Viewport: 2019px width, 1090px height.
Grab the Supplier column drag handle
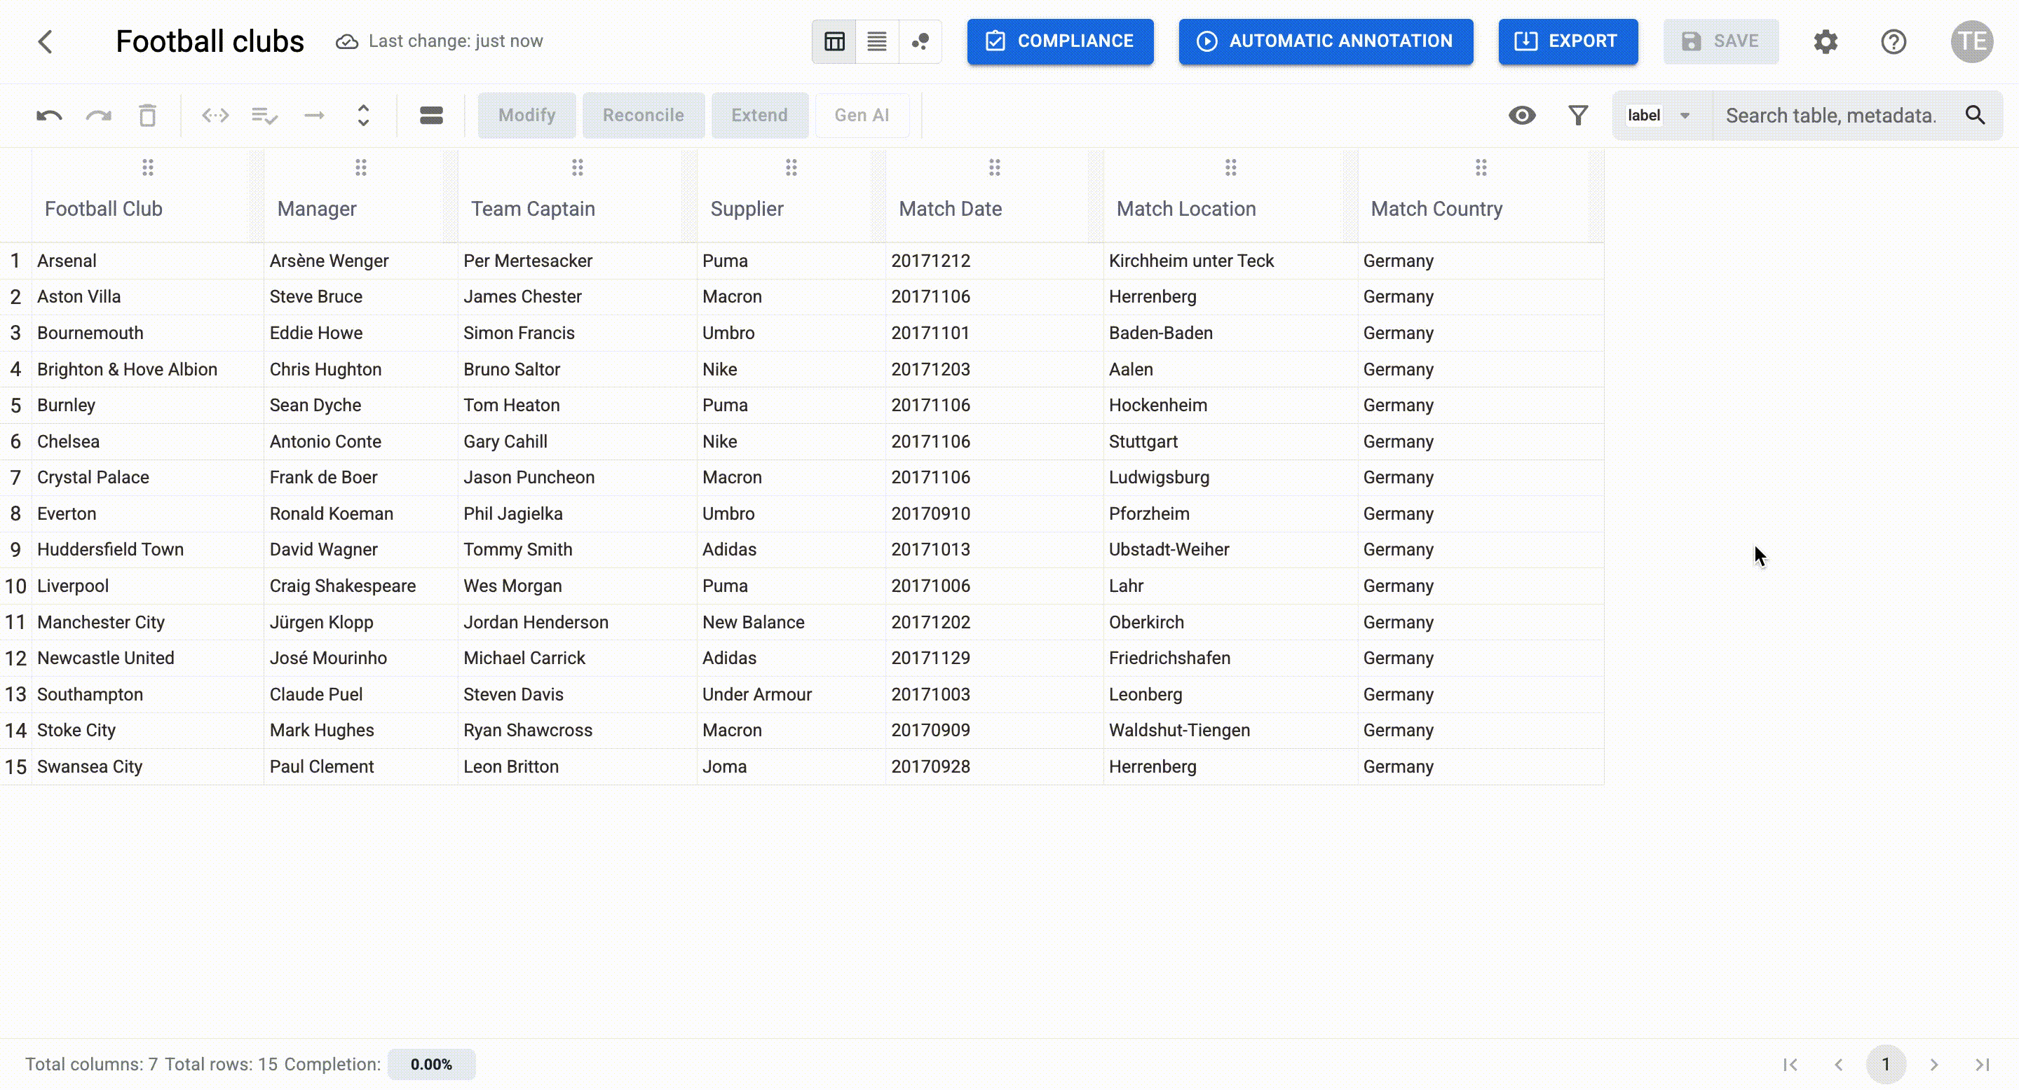[x=791, y=167]
